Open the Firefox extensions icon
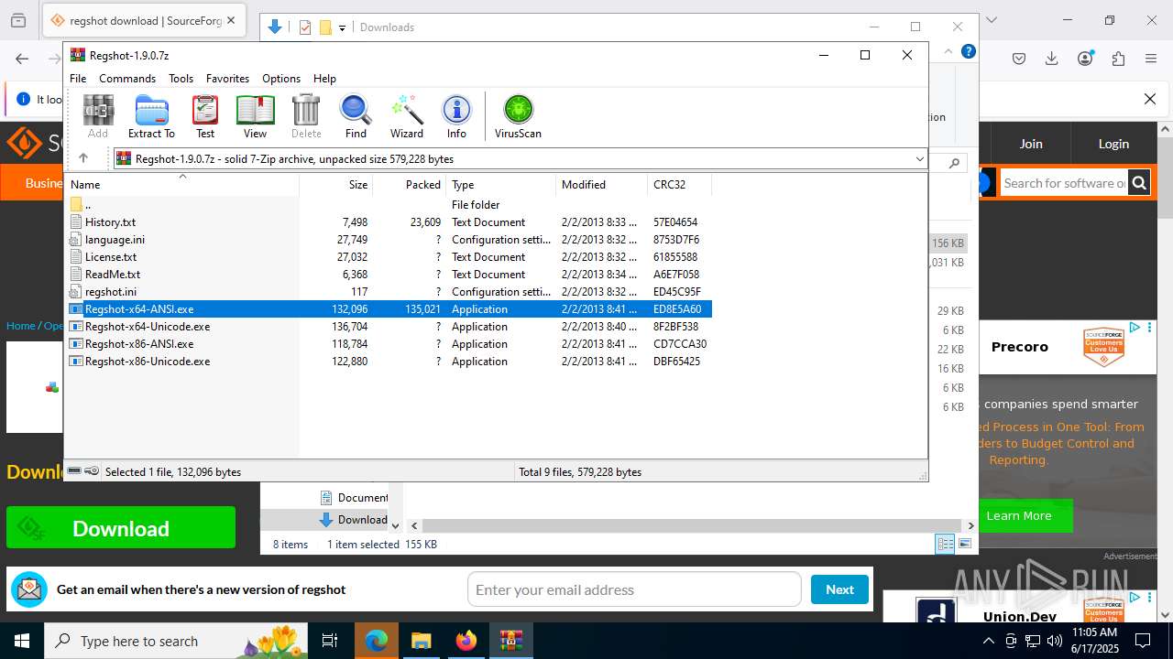 pos(1118,59)
